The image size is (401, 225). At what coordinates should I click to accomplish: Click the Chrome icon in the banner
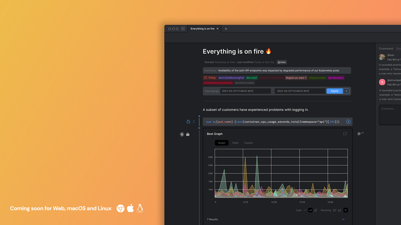tap(121, 208)
